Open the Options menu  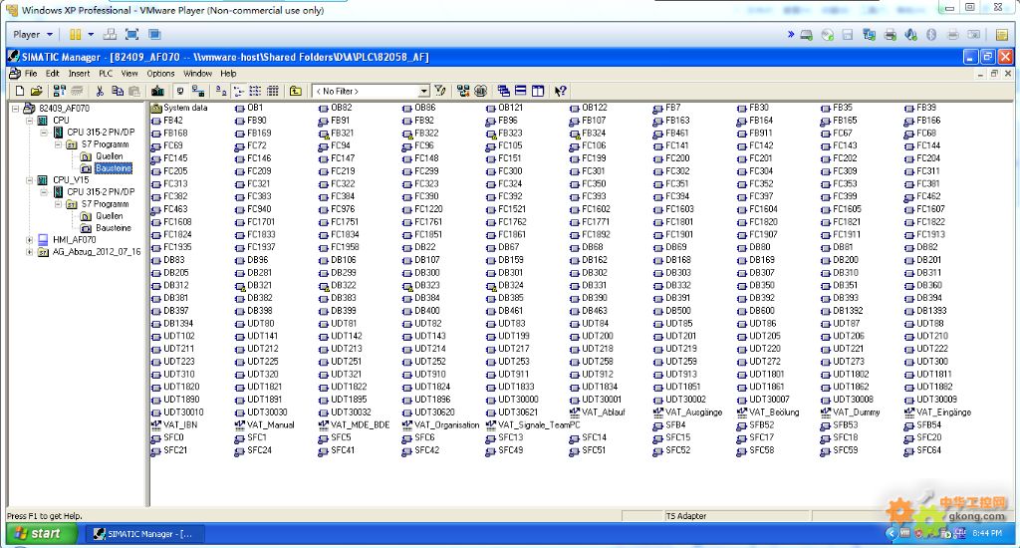[160, 74]
